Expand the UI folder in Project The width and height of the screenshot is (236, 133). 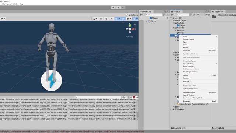point(173,107)
